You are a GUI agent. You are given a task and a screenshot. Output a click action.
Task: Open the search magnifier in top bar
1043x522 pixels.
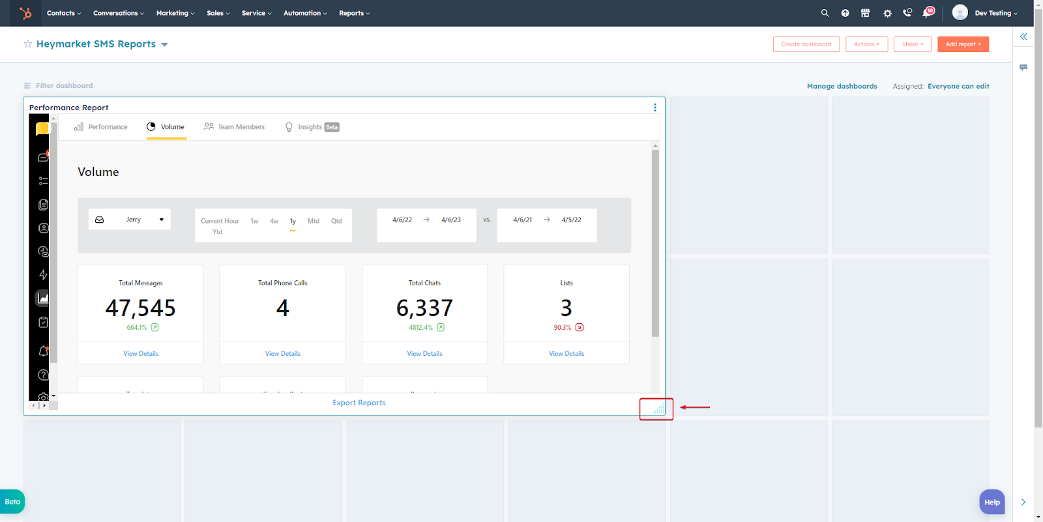coord(825,13)
